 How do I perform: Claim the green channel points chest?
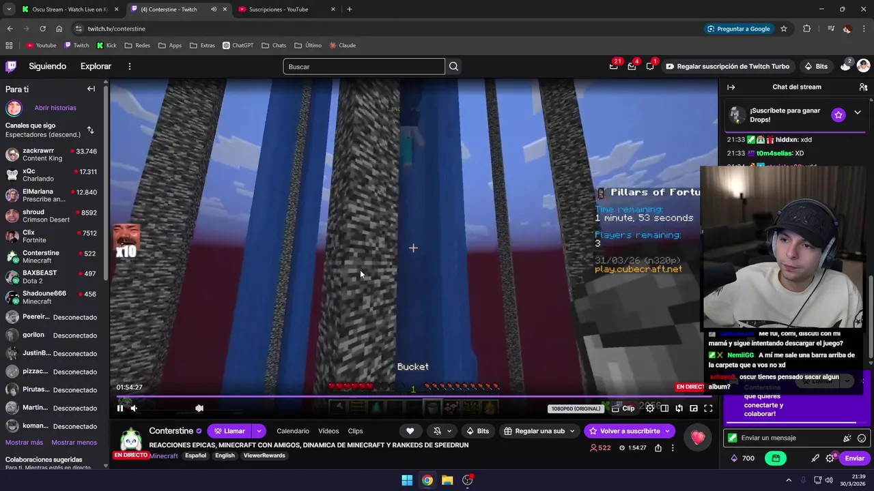(x=776, y=458)
